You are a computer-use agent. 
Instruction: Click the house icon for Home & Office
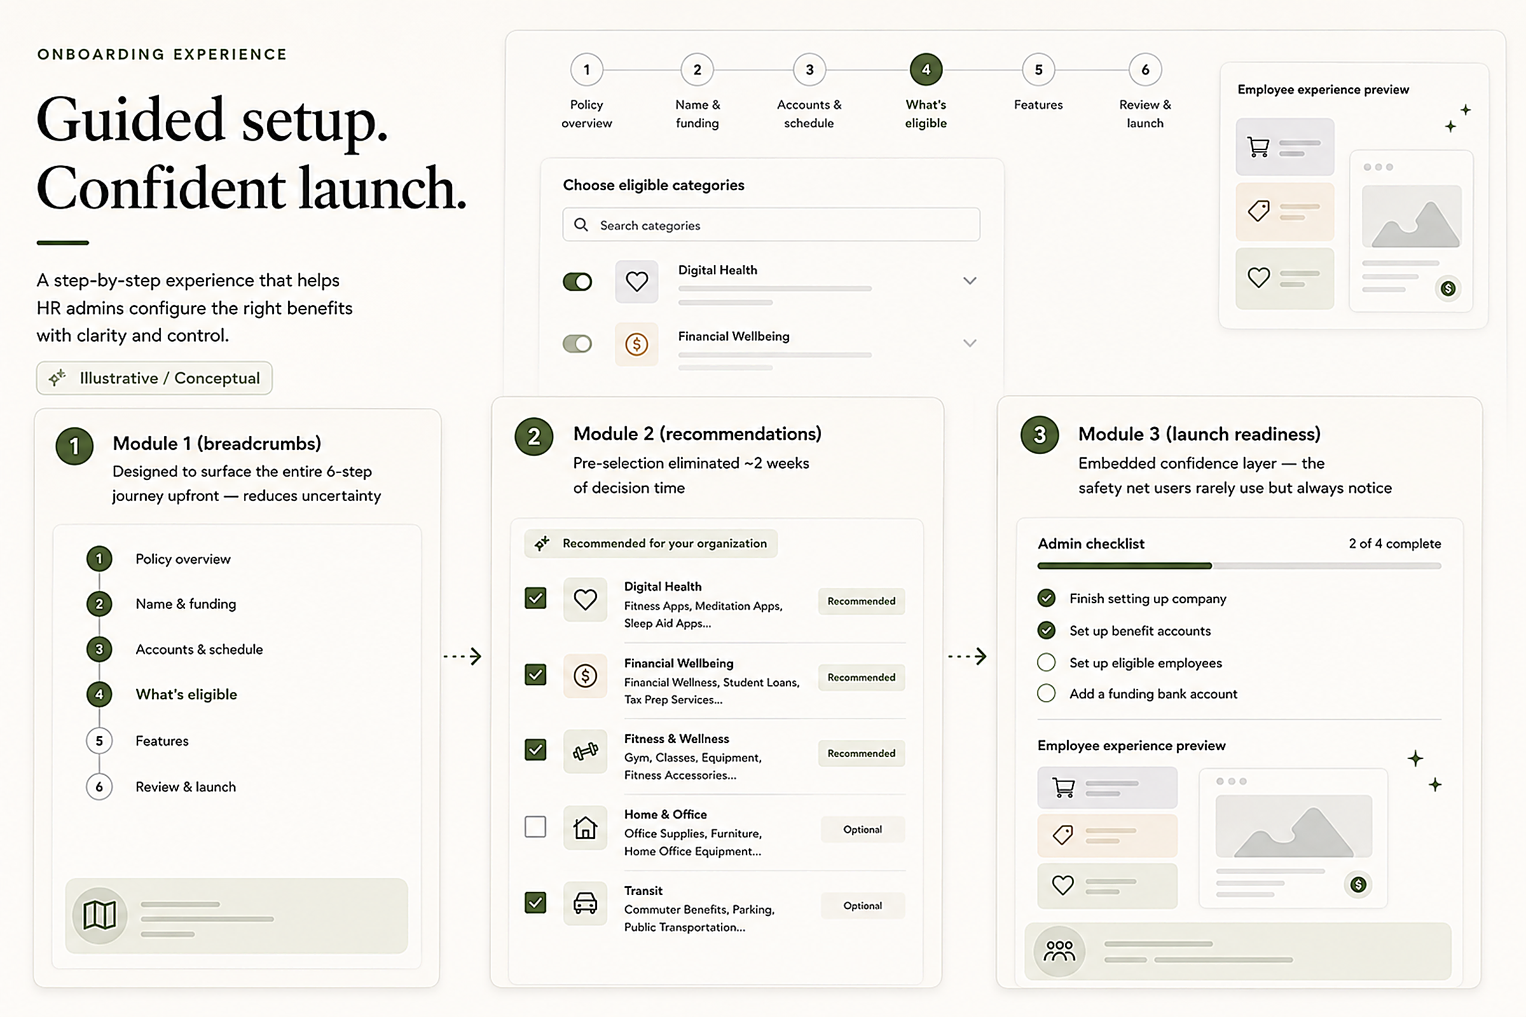pos(585,828)
